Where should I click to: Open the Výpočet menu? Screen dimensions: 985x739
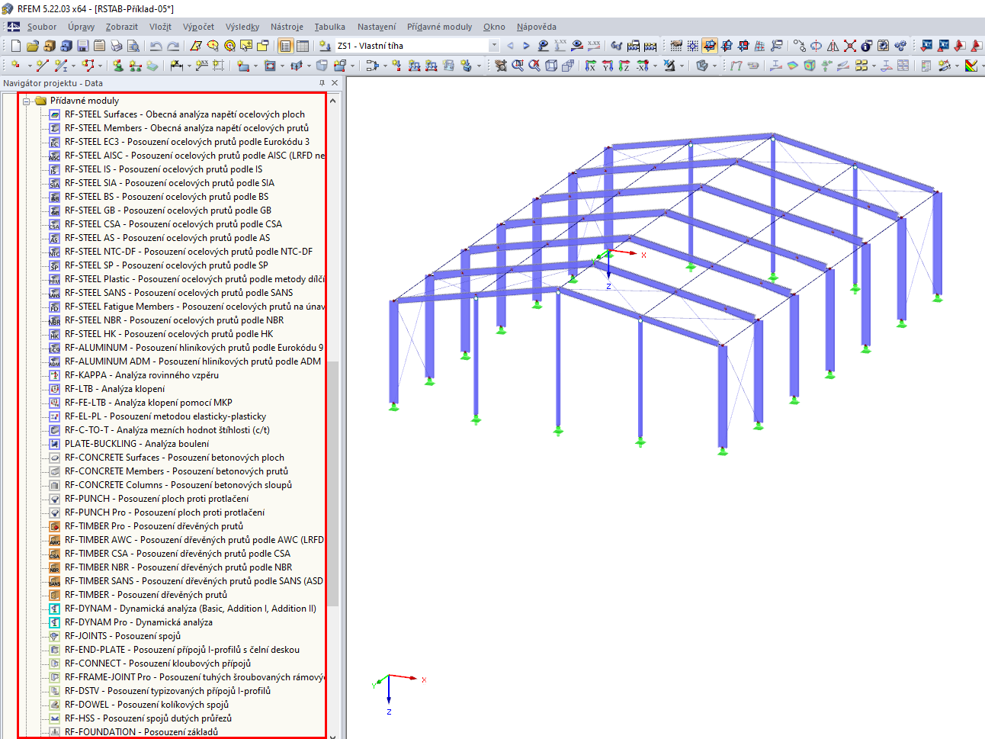pos(198,27)
